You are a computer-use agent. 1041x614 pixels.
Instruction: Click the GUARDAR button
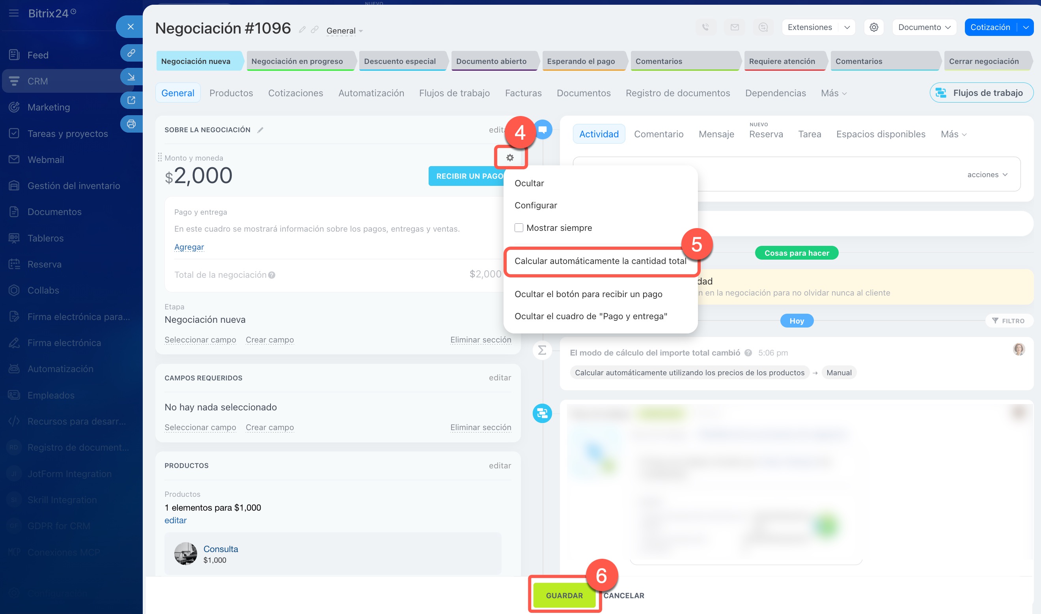564,595
